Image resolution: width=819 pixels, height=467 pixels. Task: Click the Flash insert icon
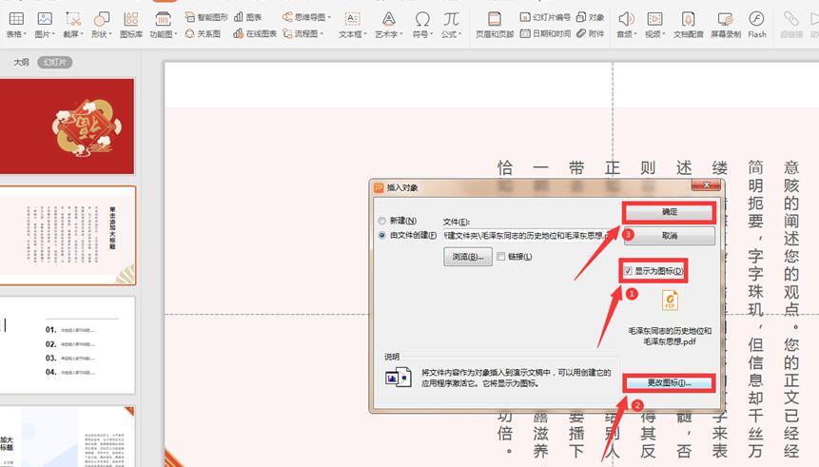756,19
